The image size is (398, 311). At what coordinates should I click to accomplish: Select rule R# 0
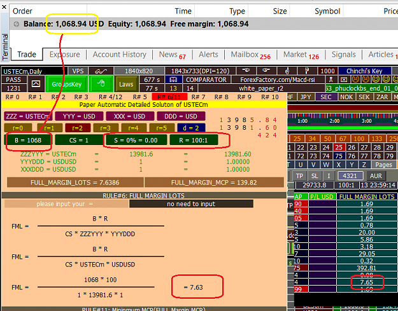click(x=13, y=97)
